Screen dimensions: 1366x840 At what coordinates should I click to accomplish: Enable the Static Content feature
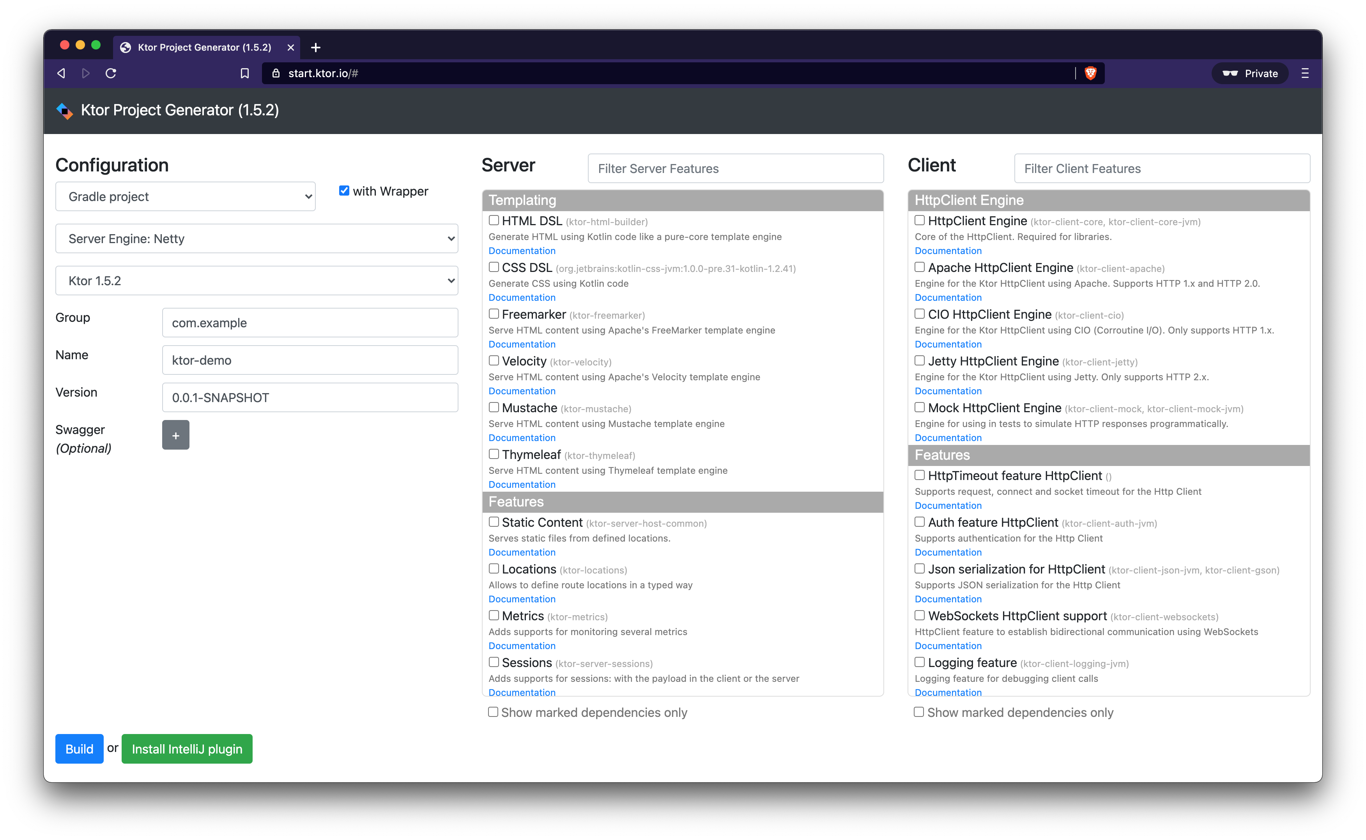point(494,522)
